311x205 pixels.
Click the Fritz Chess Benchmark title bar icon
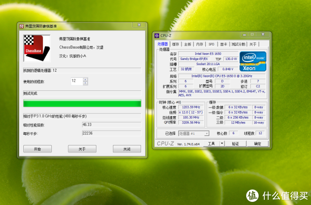(x=21, y=26)
